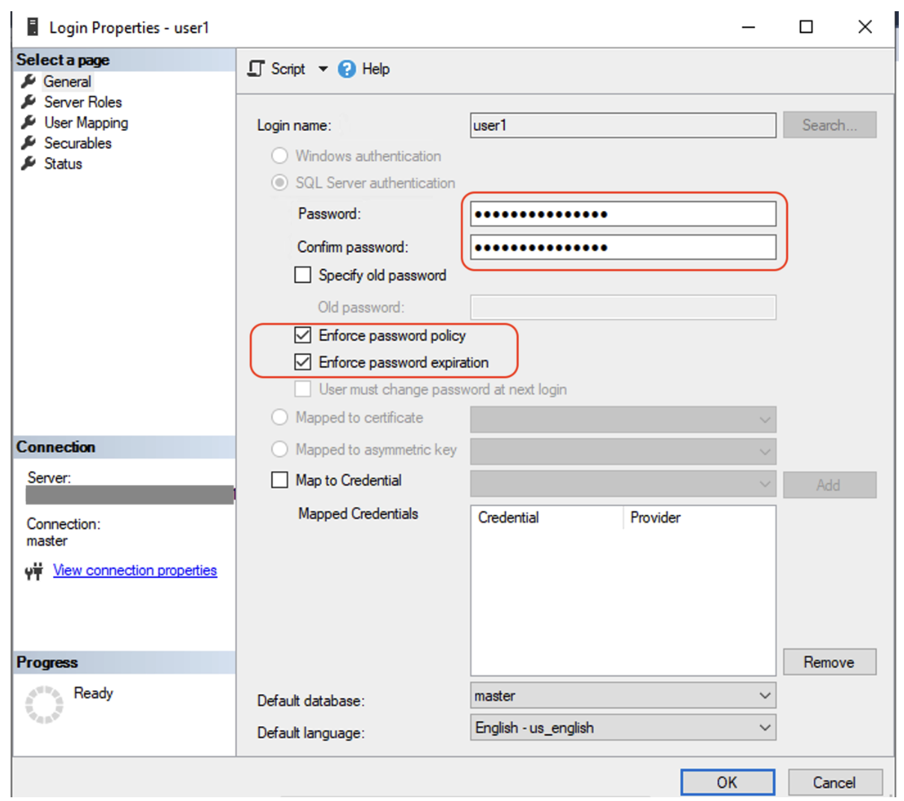Open the Default language dropdown
This screenshot has height=801, width=904.
pos(623,728)
